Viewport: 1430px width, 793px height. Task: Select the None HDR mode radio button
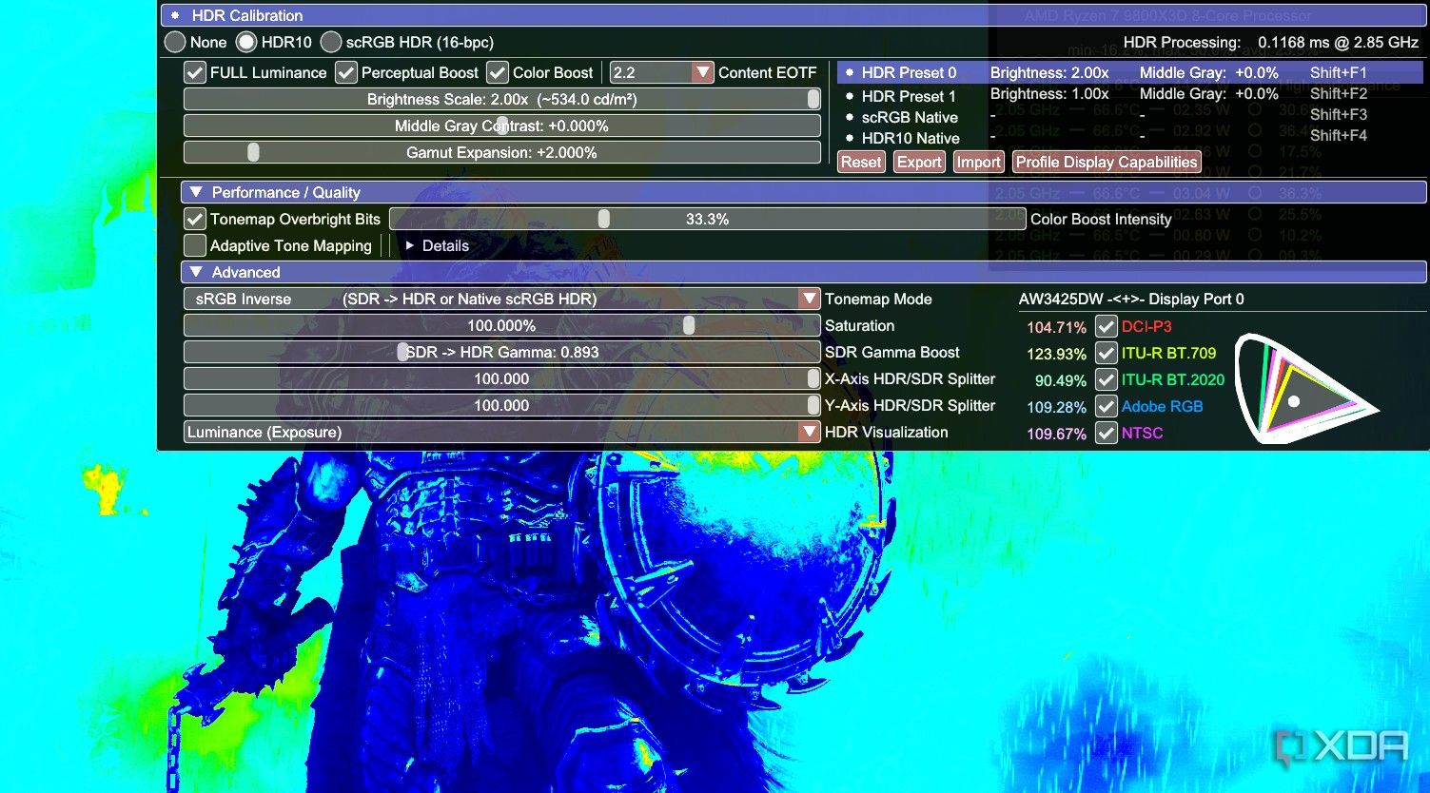pyautogui.click(x=175, y=42)
